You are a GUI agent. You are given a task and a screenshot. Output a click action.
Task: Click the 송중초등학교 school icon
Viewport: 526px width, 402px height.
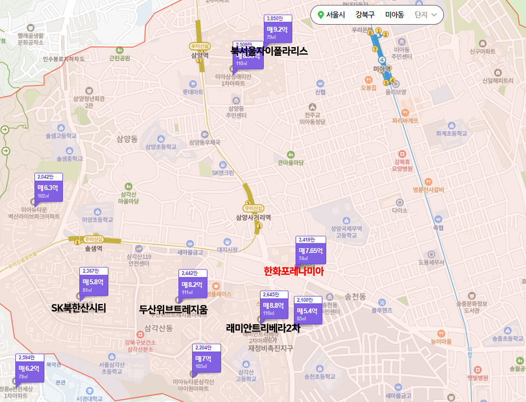click(x=508, y=330)
